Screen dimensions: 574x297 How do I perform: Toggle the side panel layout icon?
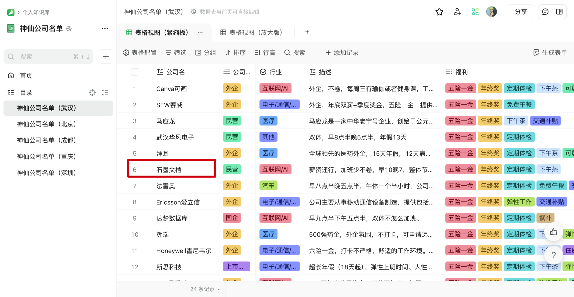pyautogui.click(x=559, y=12)
